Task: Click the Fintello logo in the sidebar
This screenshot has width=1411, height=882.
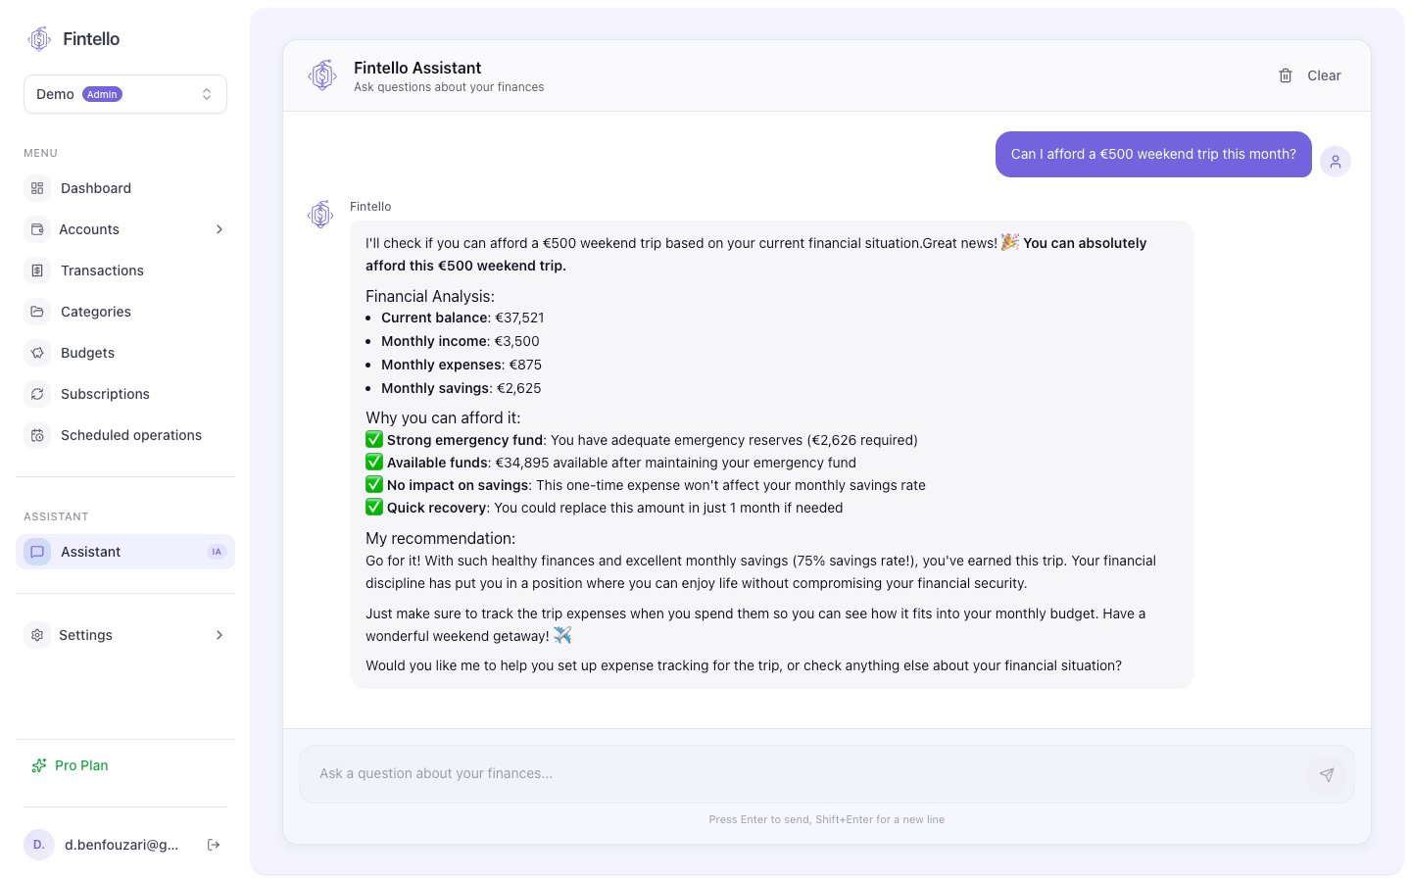Action: point(39,38)
